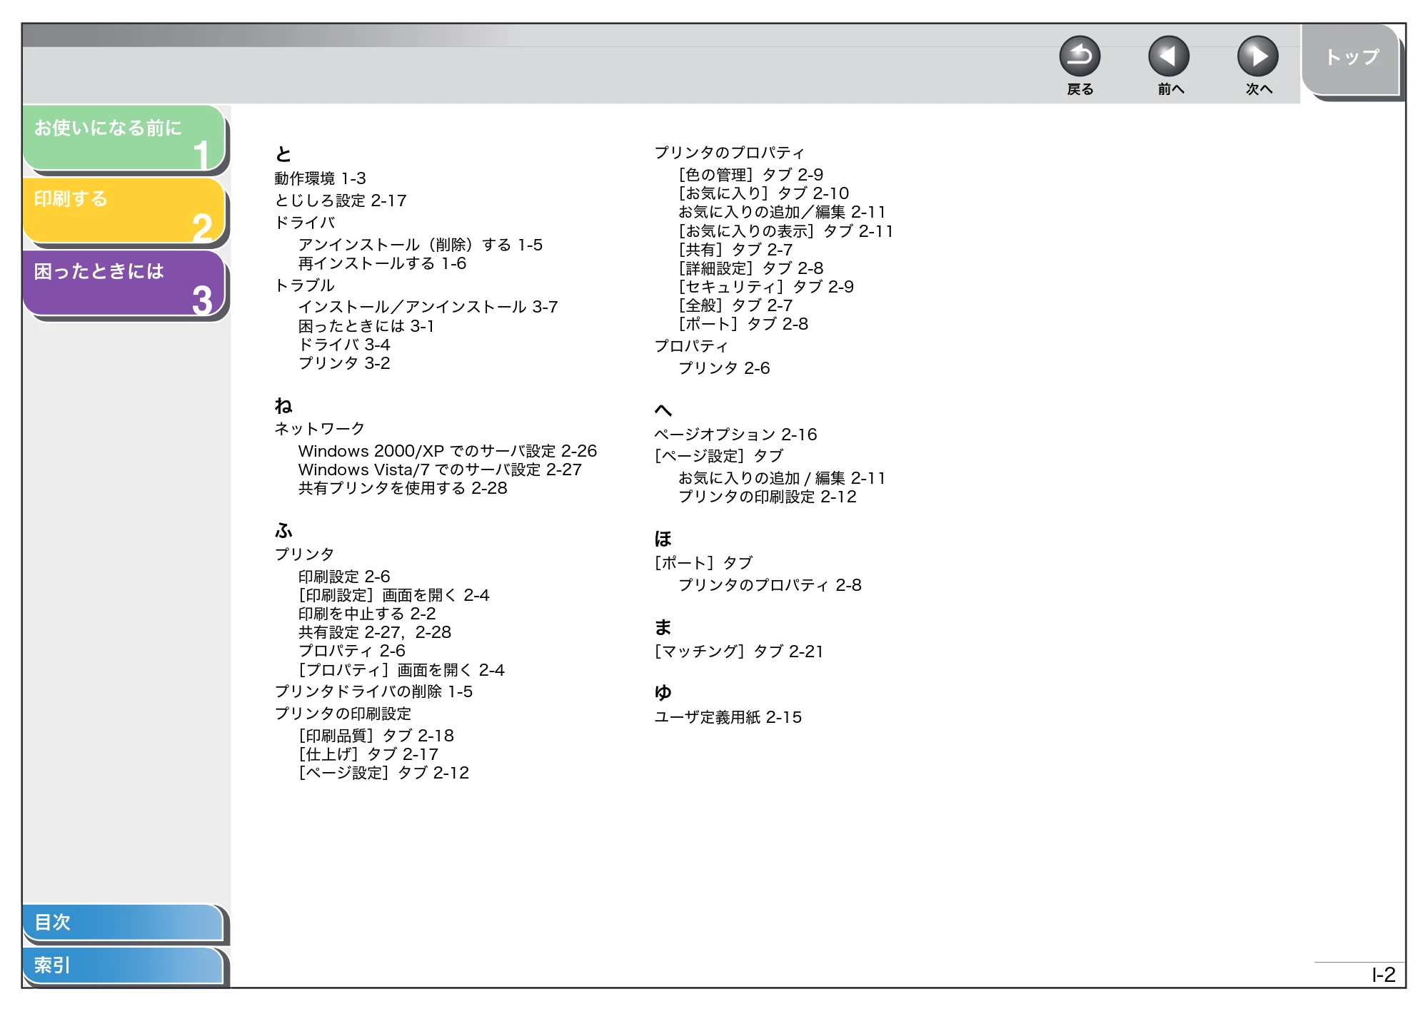Viewport: 1428px width, 1009px height.
Task: Click ドライバ 3-4 index entry
Action: tap(344, 345)
